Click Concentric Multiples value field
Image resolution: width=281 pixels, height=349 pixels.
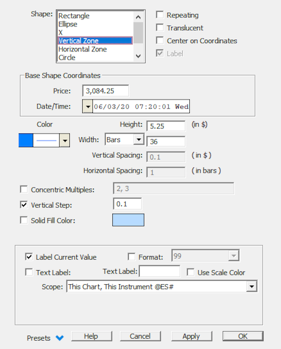[174, 189]
